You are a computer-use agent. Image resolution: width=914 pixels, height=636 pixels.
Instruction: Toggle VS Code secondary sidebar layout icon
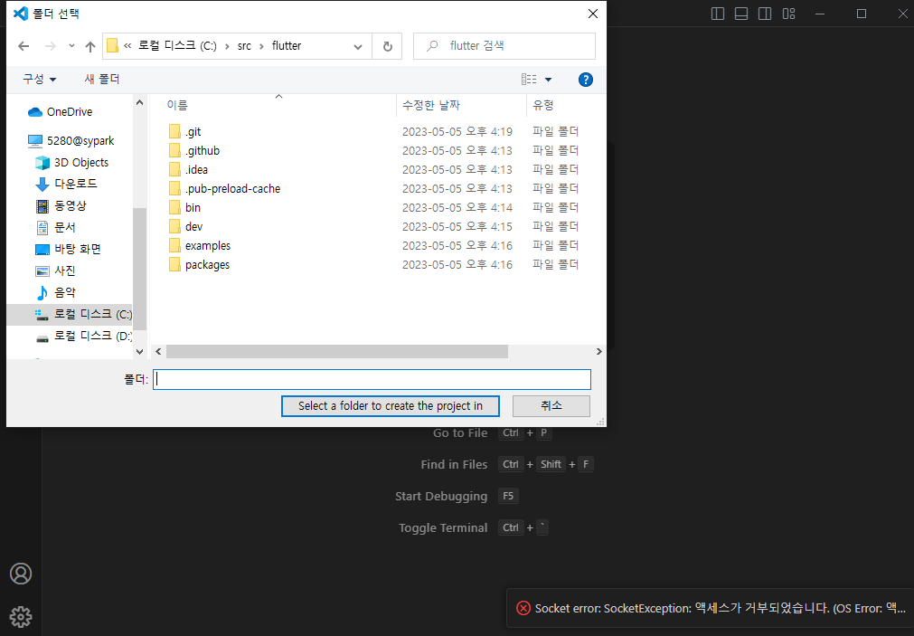coord(765,14)
